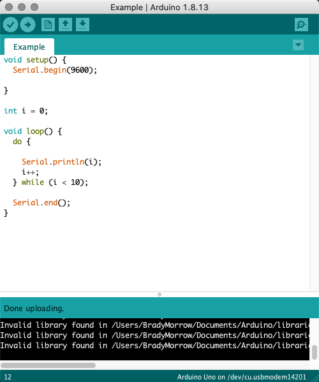This screenshot has width=319, height=382.
Task: Click the Serial.end(); line
Action: coord(41,203)
